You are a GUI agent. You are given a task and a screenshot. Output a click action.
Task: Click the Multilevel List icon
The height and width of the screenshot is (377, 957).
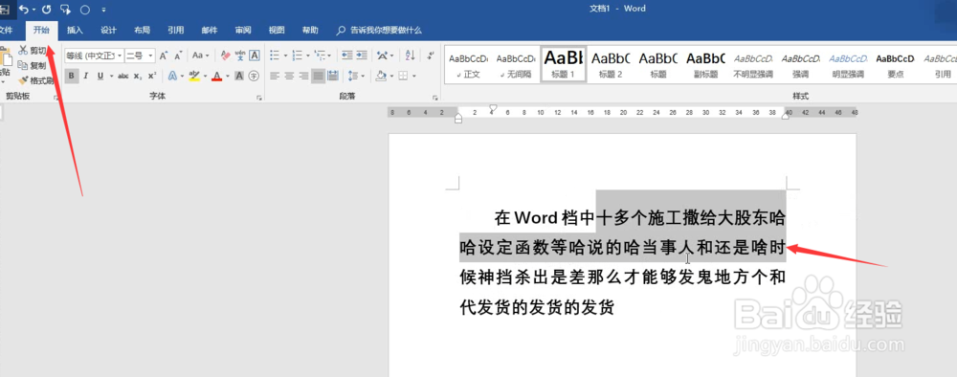321,55
